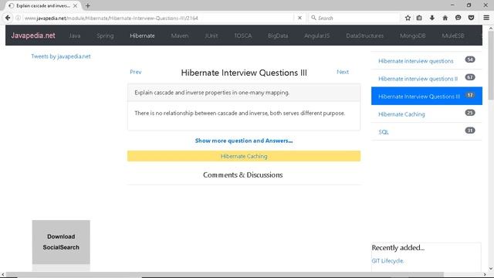Click the 'Recently added...' heading
The image size is (494, 278).
coord(398,247)
